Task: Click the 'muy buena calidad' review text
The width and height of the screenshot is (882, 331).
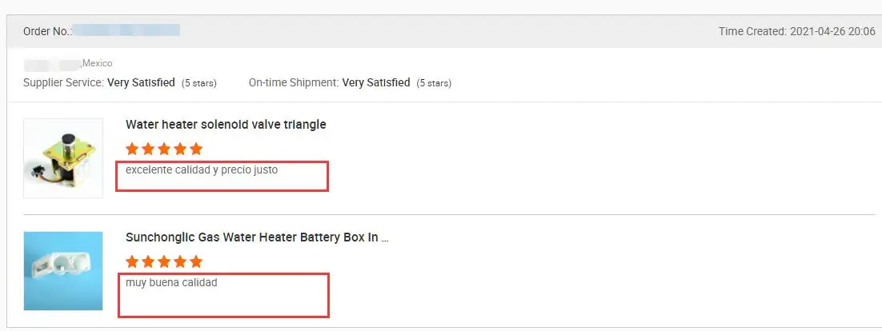Action: [171, 282]
